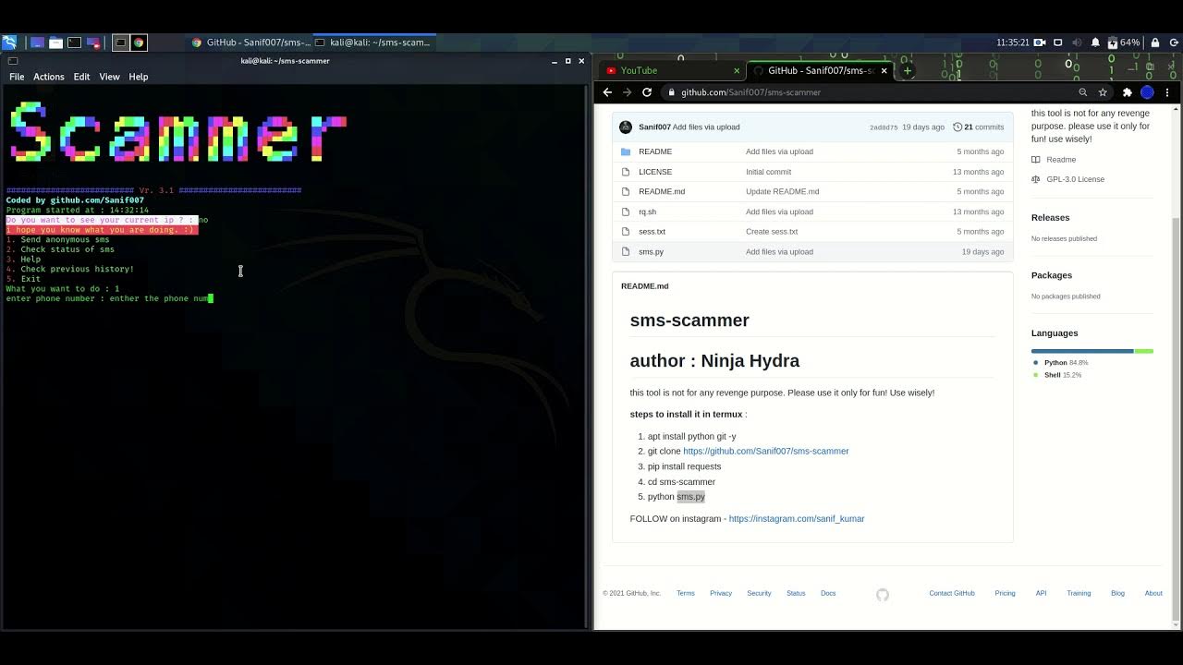Screen dimensions: 1183x665
Task: Open the terminal Help menu
Action: pyautogui.click(x=138, y=77)
